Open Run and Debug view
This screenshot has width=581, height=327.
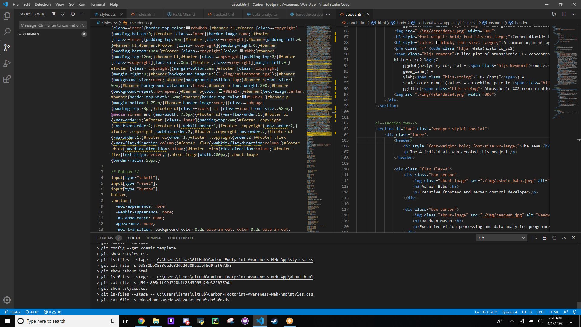pyautogui.click(x=7, y=63)
